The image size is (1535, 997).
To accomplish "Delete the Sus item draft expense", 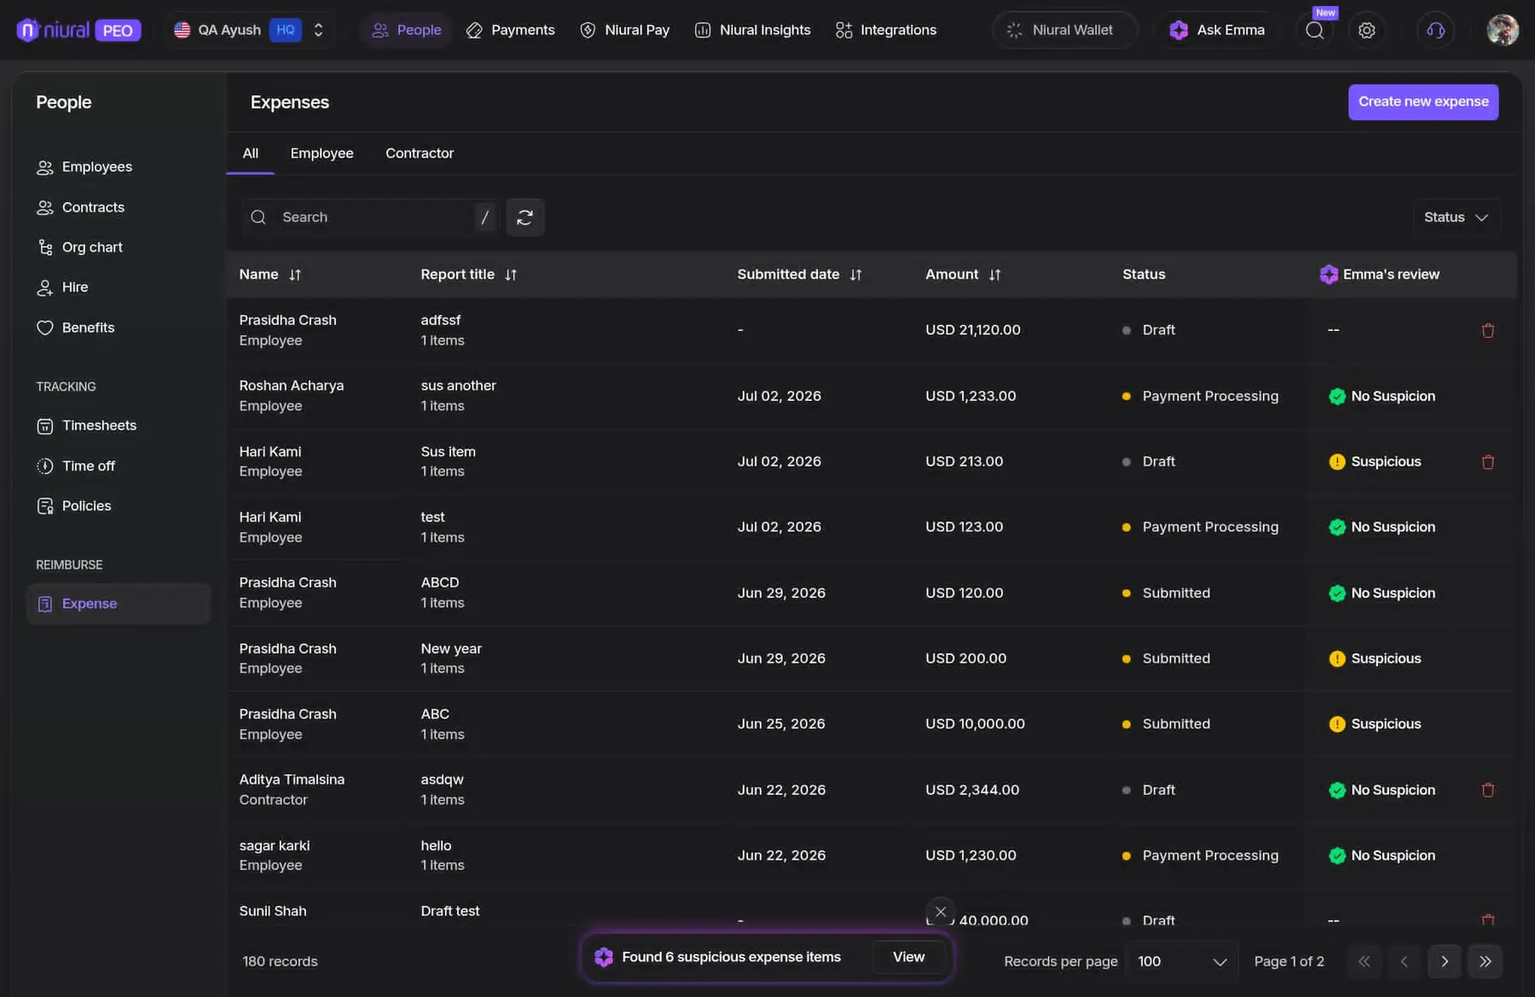I will 1487,462.
